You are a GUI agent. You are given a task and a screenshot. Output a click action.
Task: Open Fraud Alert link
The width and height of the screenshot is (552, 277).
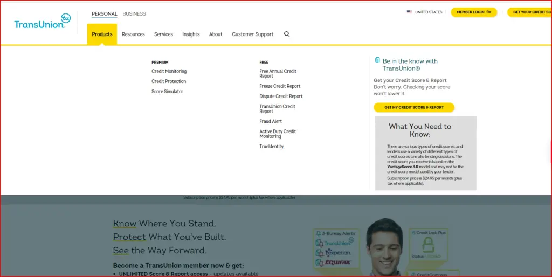[x=271, y=121]
